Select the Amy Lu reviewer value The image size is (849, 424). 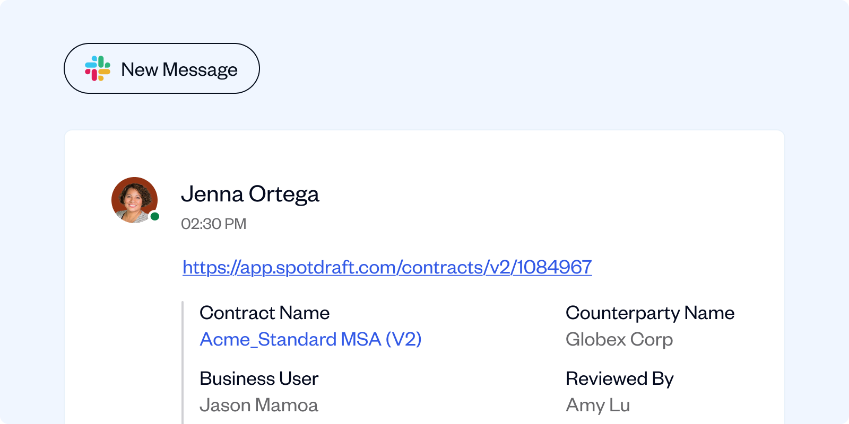pyautogui.click(x=597, y=405)
